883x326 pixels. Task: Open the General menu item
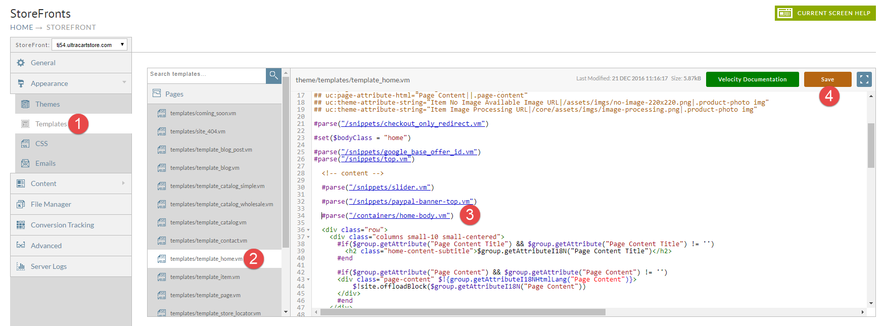(71, 63)
